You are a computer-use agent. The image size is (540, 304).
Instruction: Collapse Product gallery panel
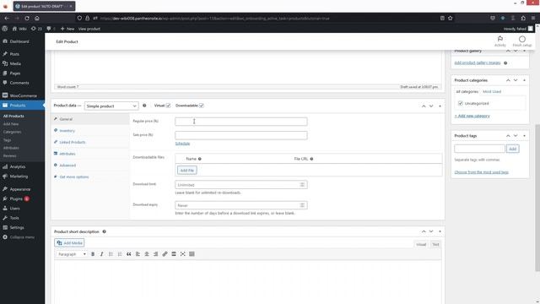(x=524, y=51)
